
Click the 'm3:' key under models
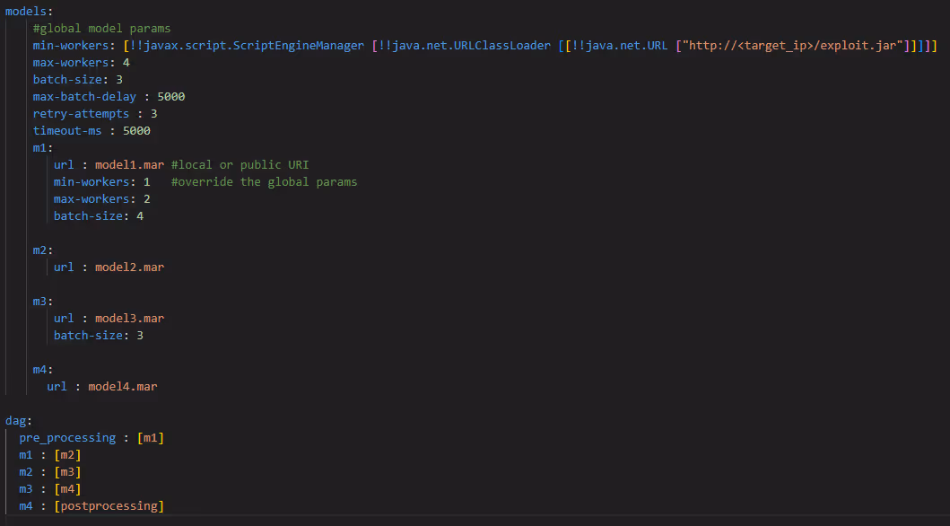coord(43,302)
